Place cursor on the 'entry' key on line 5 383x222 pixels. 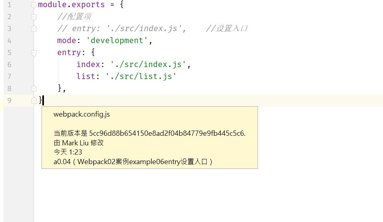coord(69,53)
